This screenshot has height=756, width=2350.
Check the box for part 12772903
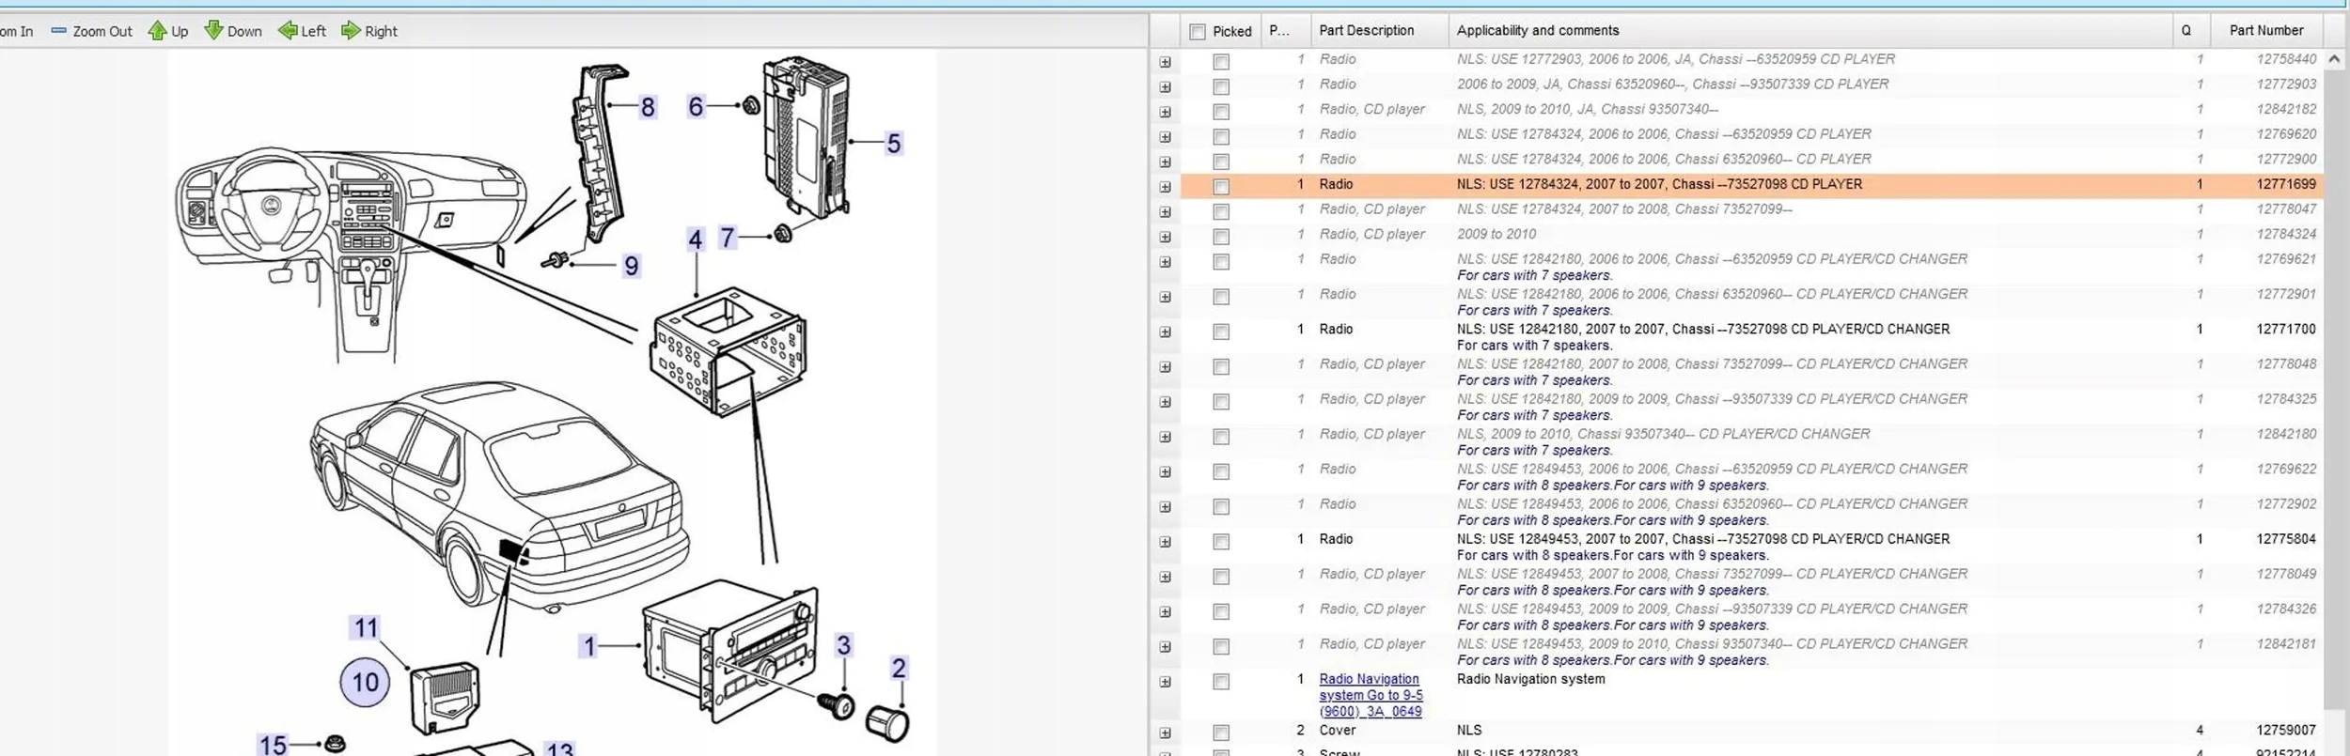coord(1221,87)
